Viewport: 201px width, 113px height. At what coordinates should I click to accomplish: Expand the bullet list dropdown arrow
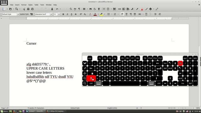coord(112,14)
